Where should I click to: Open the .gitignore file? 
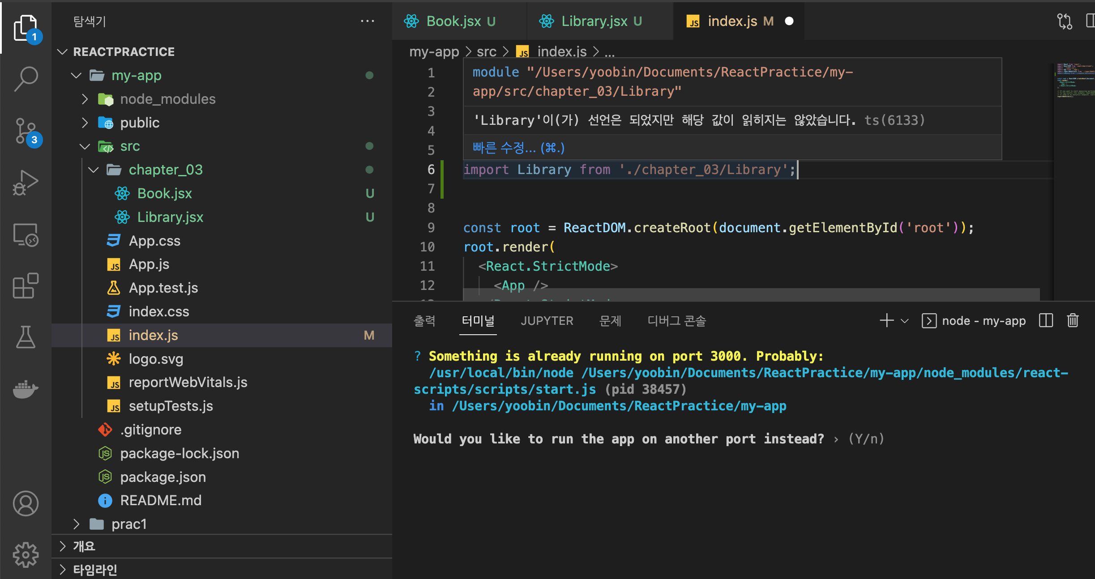click(x=222, y=430)
